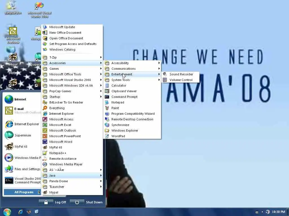Click the Calculator icon
Image resolution: width=289 pixels, height=216 pixels.
click(x=107, y=85)
